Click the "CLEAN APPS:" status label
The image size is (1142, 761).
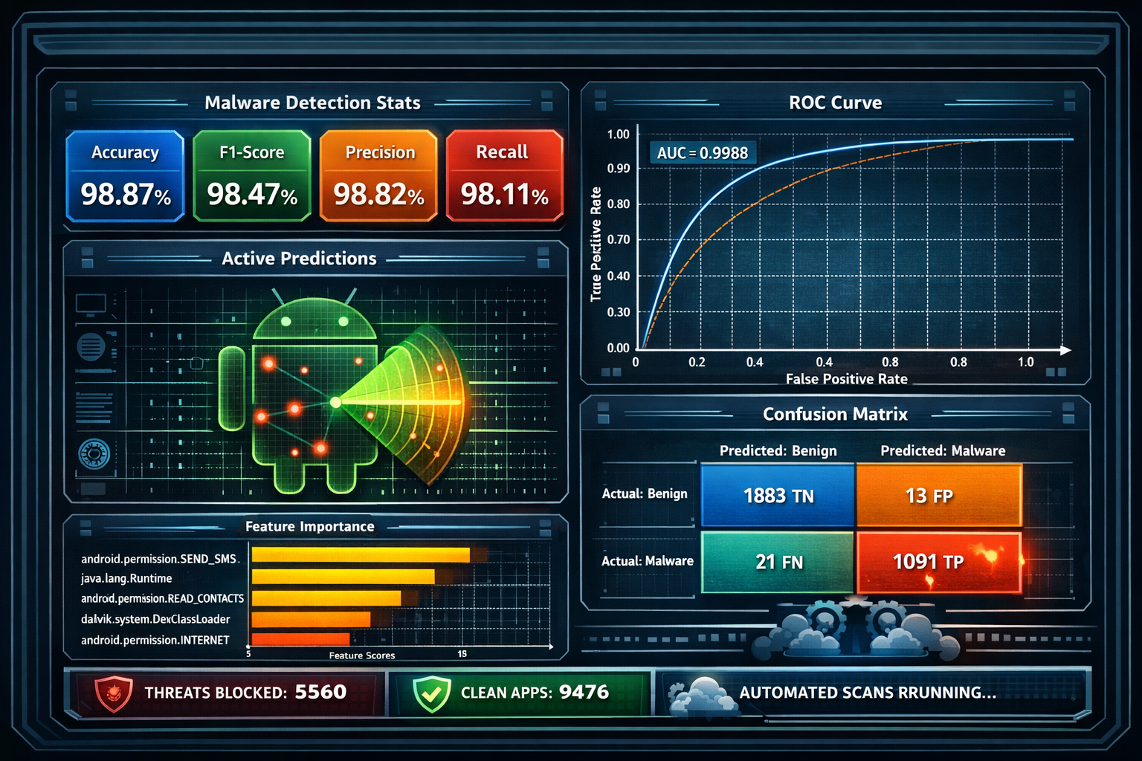[506, 693]
